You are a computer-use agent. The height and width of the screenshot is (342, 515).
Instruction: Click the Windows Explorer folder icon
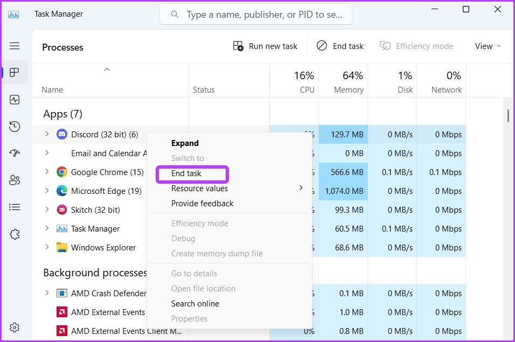62,247
